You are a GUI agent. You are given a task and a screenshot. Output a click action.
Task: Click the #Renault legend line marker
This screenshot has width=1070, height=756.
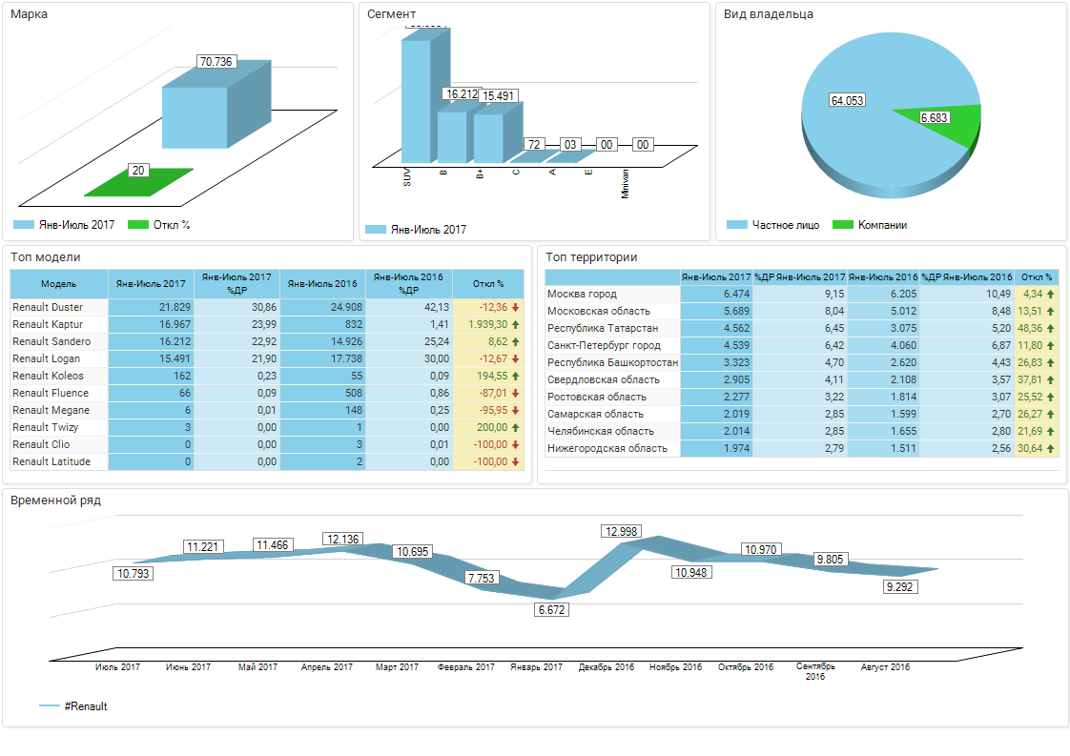[50, 705]
